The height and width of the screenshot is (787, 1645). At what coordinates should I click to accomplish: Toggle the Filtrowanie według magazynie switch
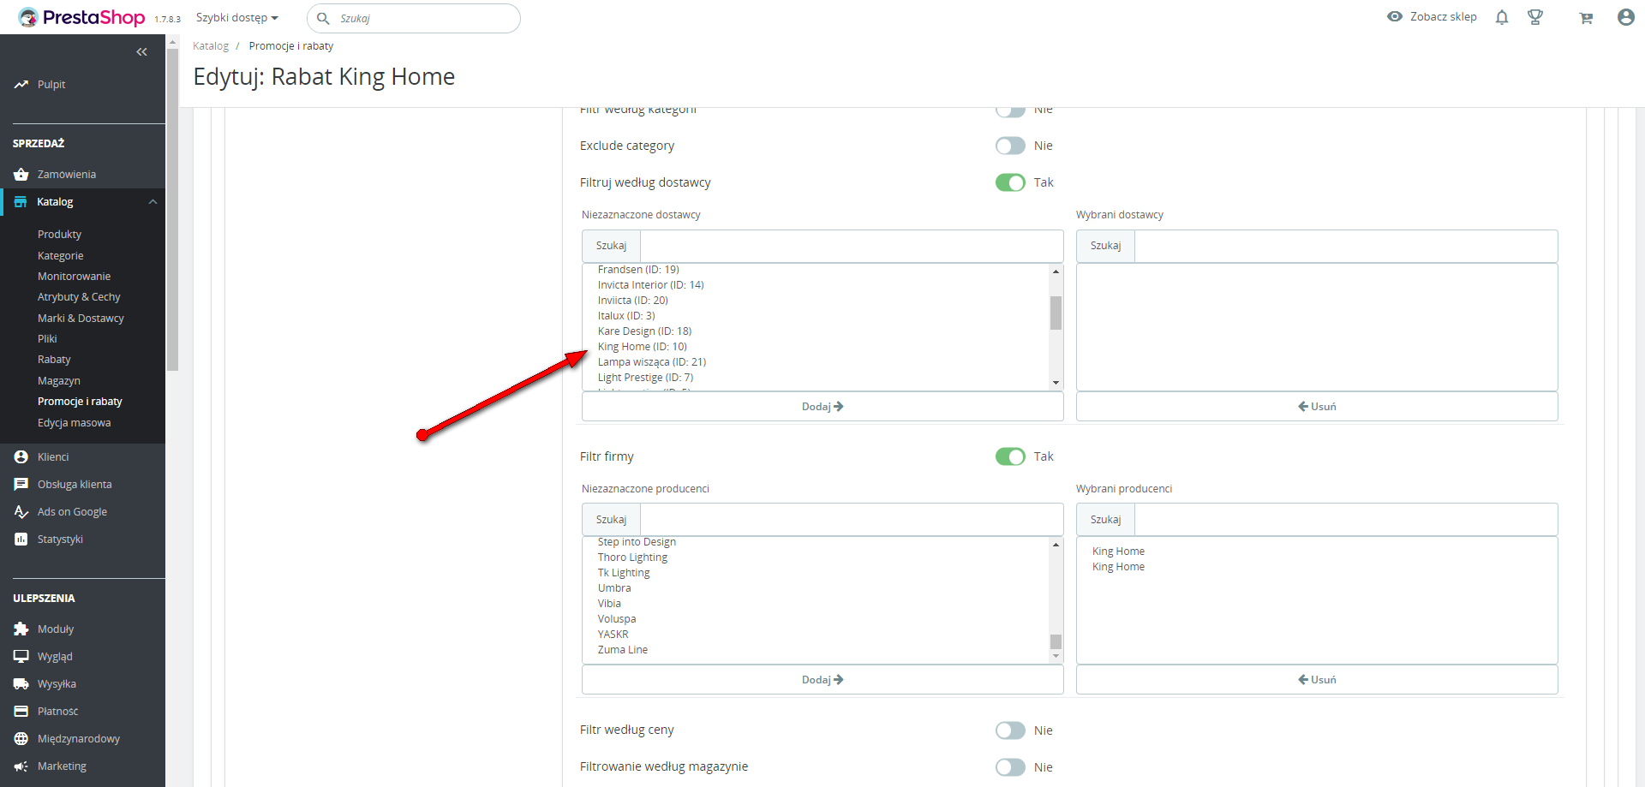tap(1010, 767)
